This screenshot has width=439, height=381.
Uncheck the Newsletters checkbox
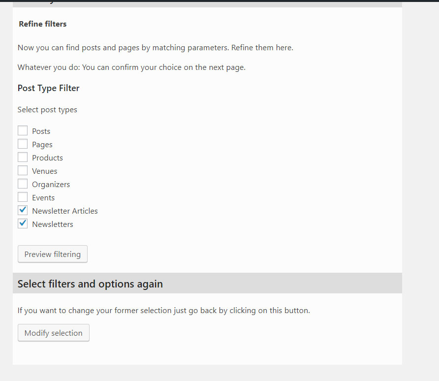point(23,223)
